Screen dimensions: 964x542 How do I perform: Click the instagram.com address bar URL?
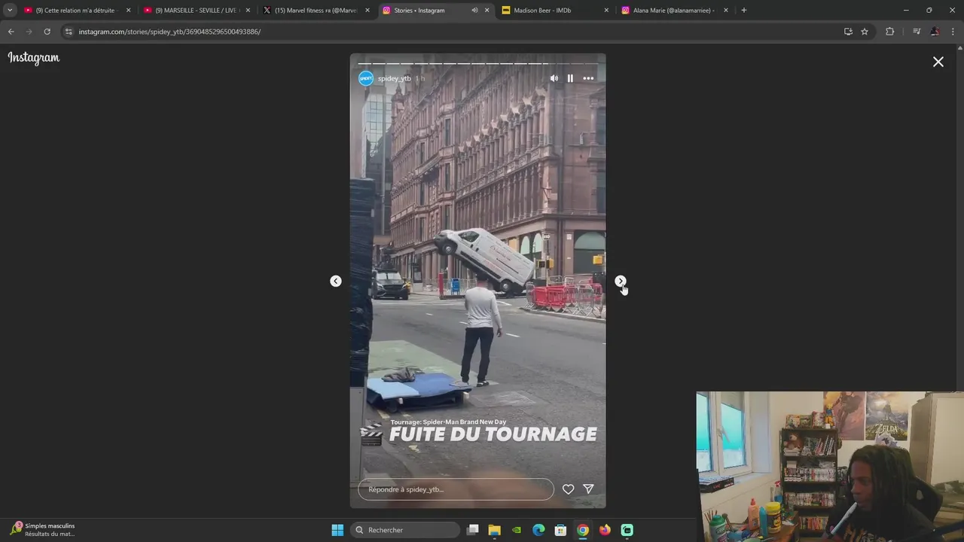[169, 32]
